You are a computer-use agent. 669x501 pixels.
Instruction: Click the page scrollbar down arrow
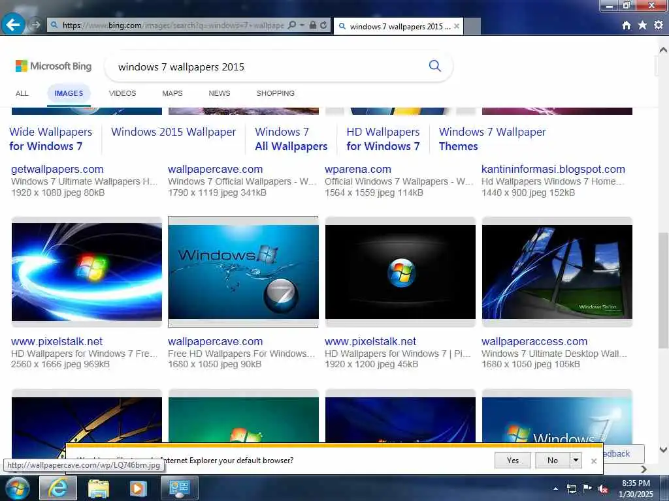[x=663, y=450]
